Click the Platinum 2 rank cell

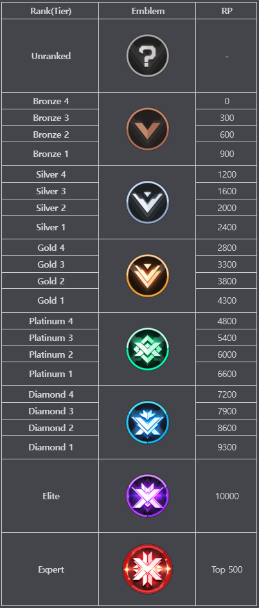51,355
